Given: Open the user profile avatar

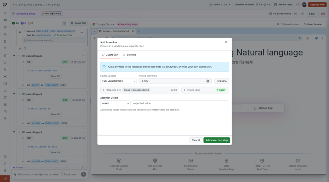Looking at the screenshot, I should pos(304,5).
